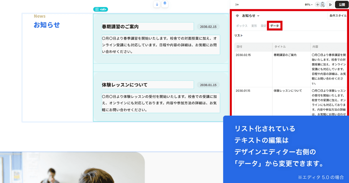The height and width of the screenshot is (183, 349).
Task: Click the grid icon on the <ul> tag badge
Action: coord(97,9)
